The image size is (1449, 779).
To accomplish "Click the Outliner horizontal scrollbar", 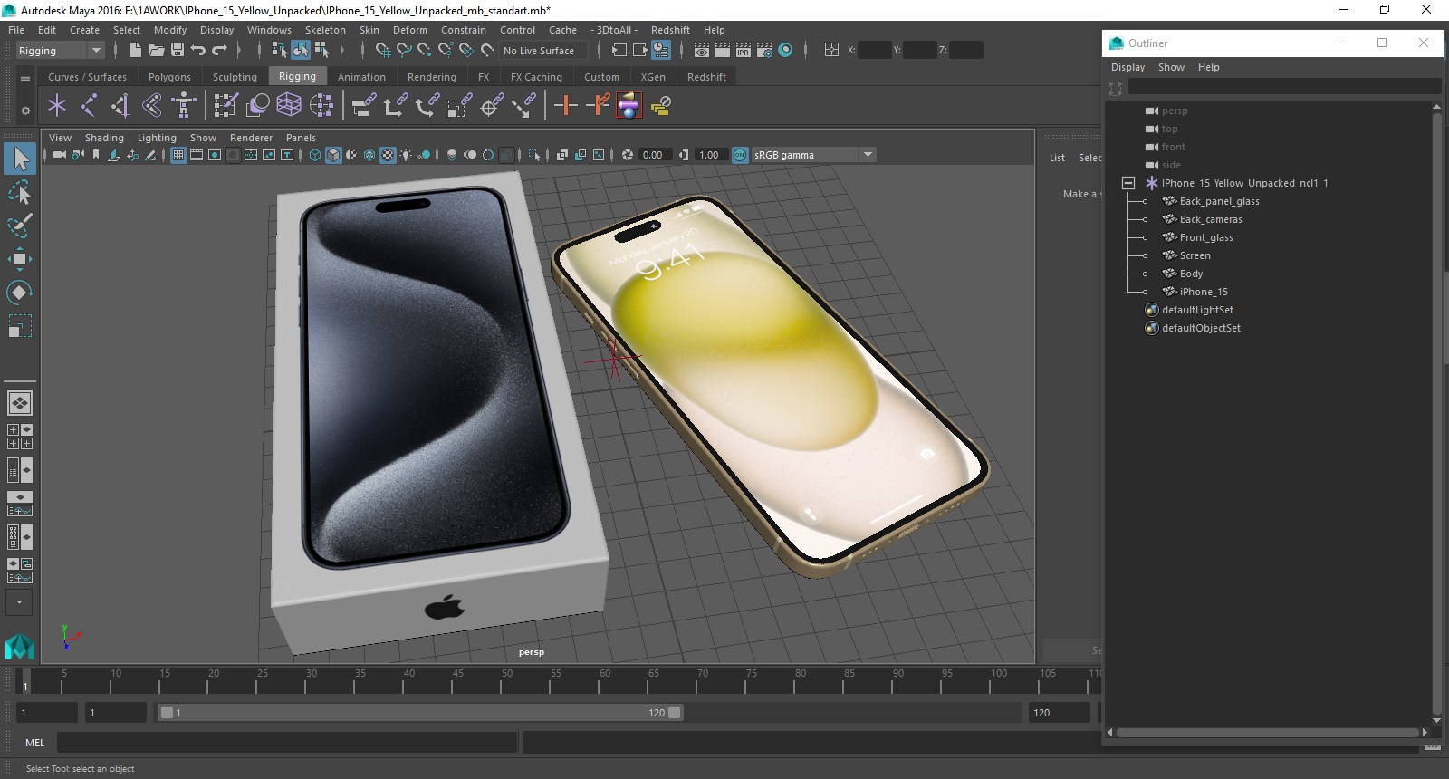I will [1267, 732].
